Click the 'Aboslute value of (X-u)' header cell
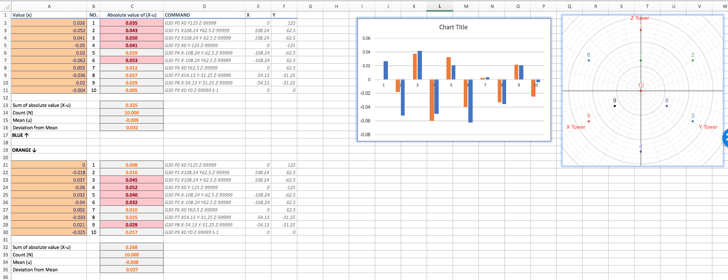The image size is (728, 280). click(x=132, y=15)
